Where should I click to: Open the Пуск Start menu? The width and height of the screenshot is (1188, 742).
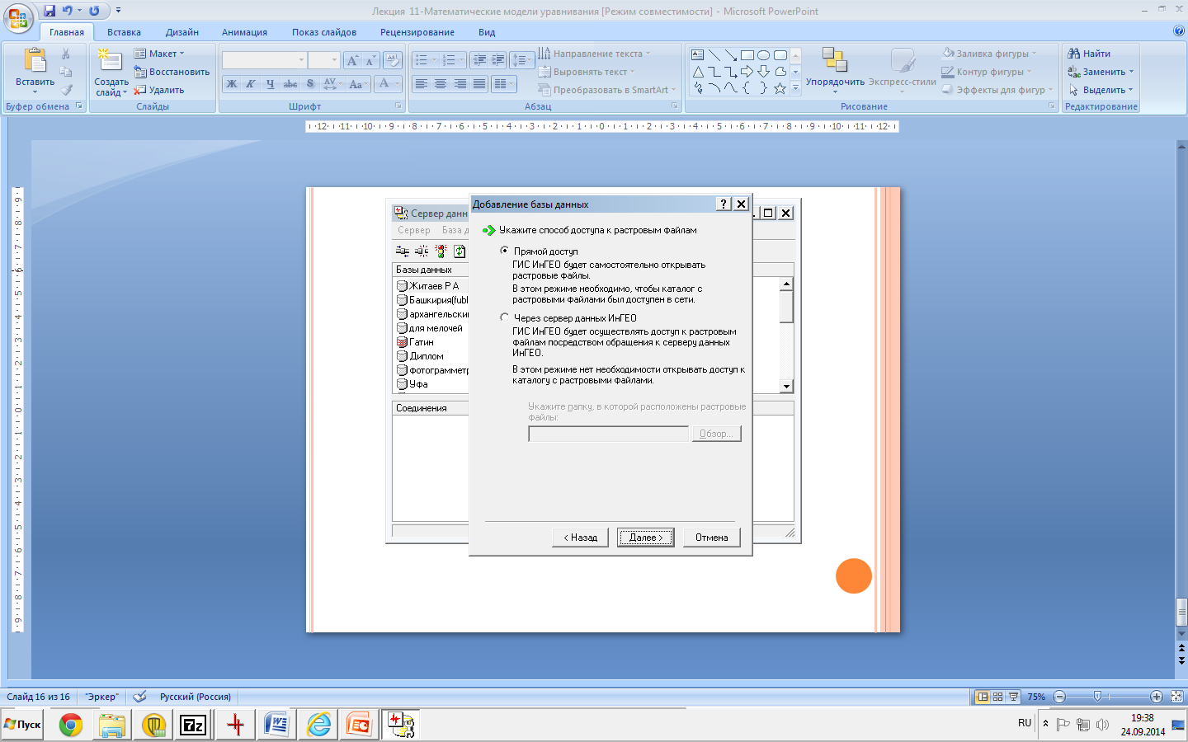(x=22, y=725)
